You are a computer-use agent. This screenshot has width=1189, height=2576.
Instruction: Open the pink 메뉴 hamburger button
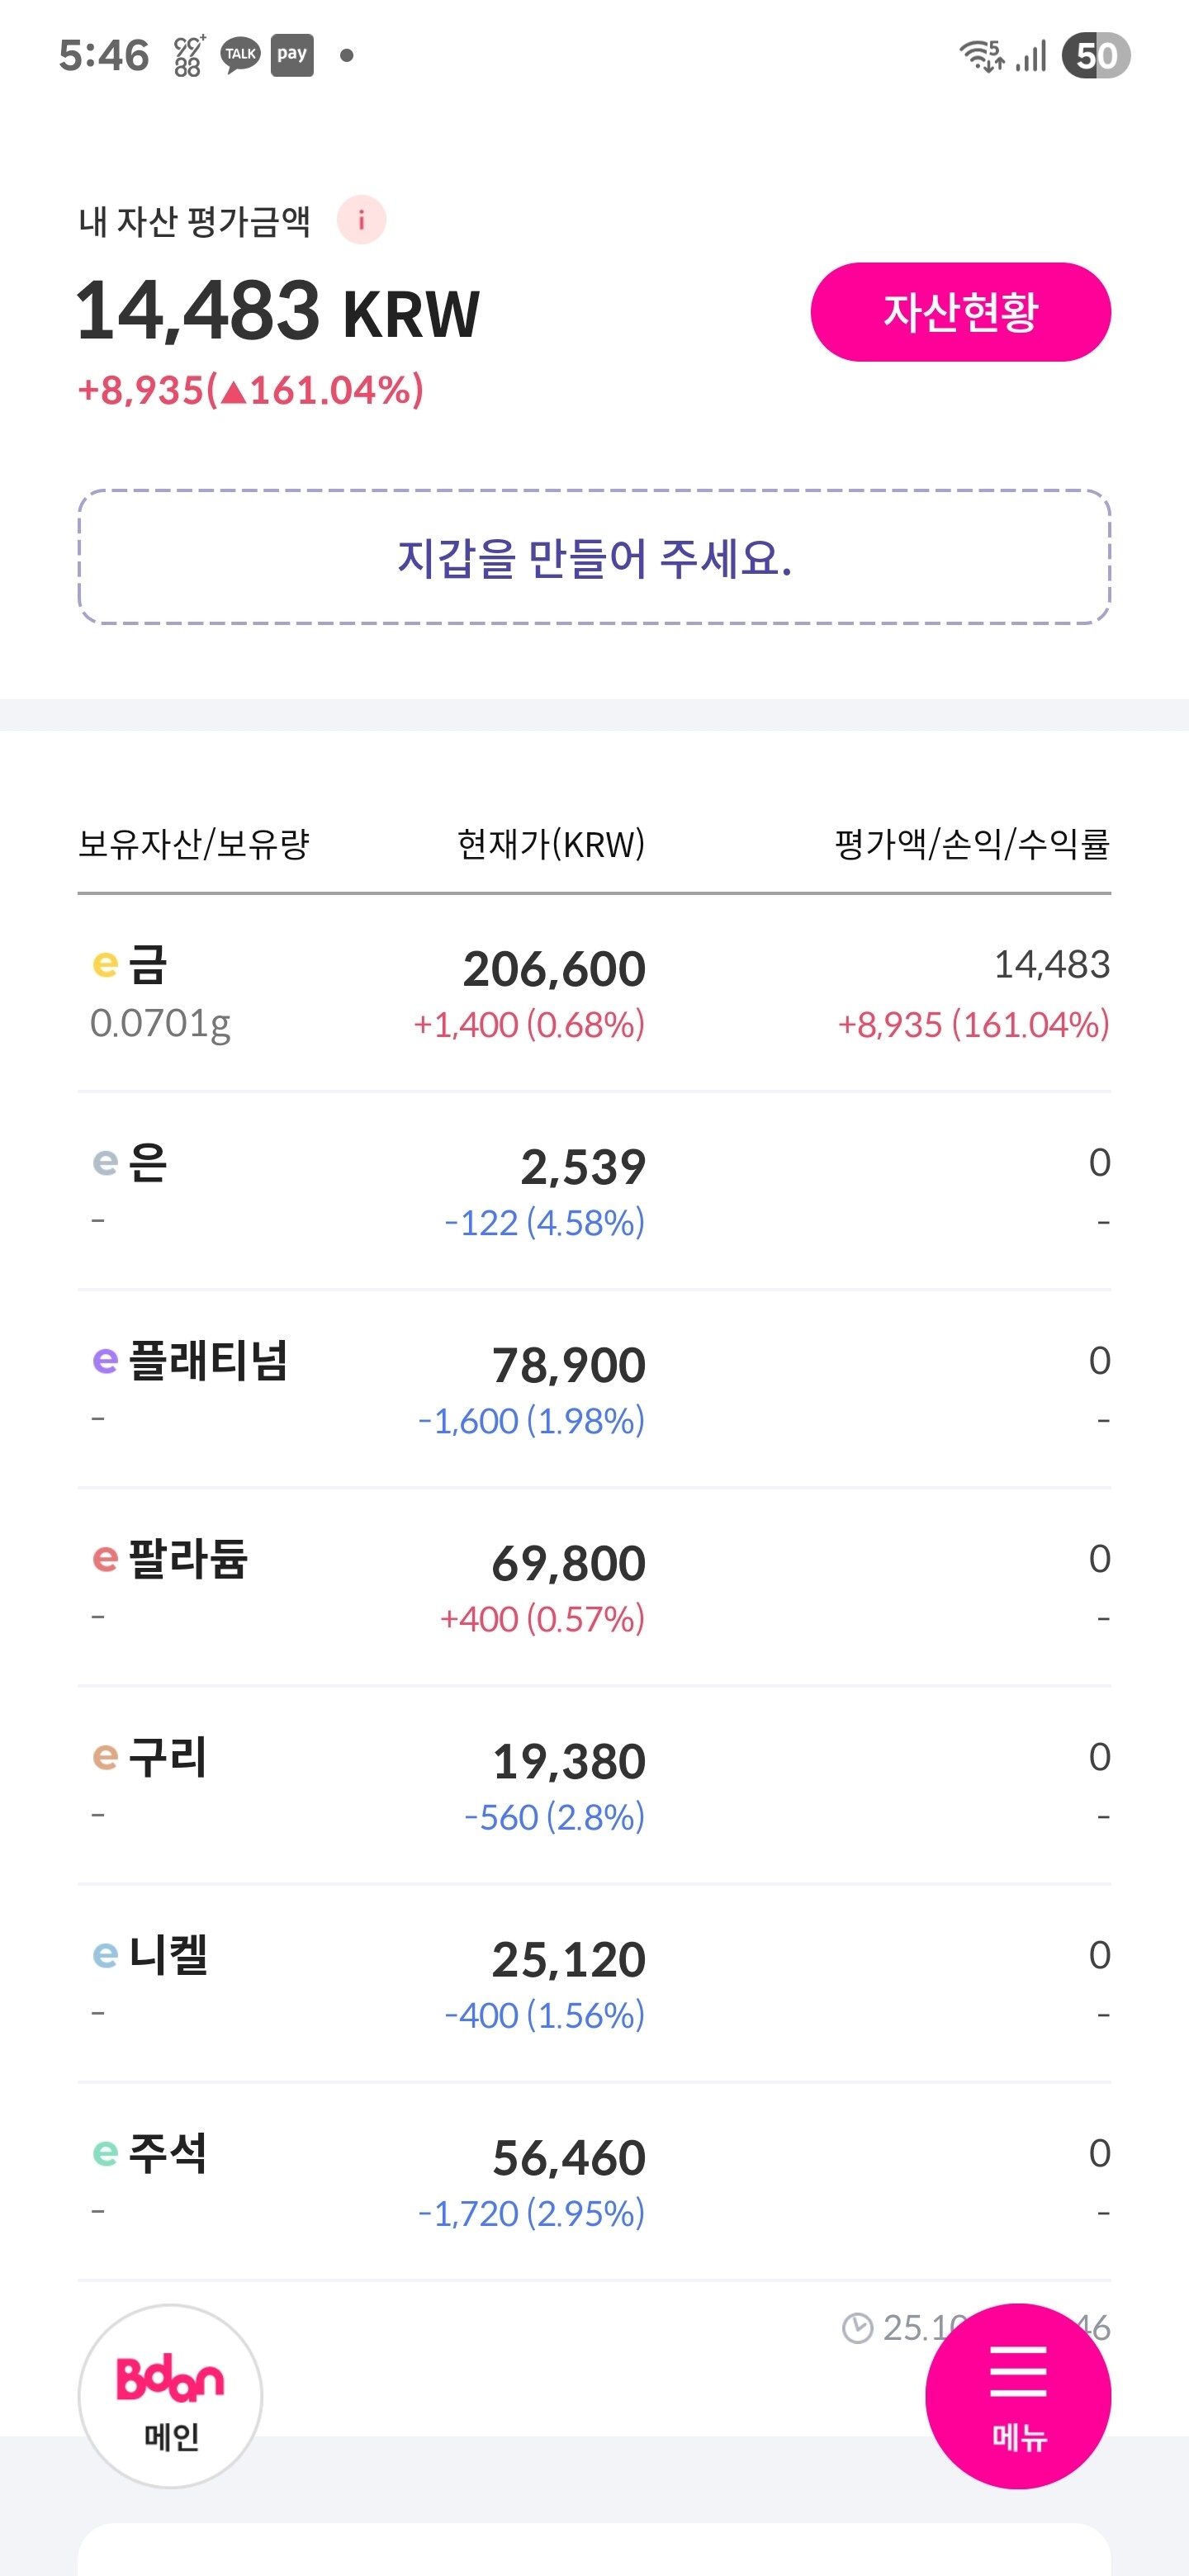(x=1017, y=2395)
